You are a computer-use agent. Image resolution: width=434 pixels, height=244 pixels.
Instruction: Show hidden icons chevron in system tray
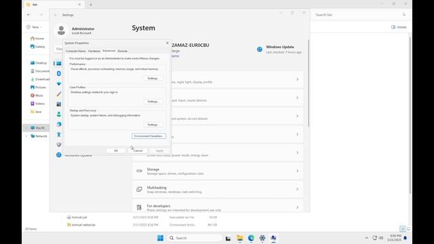point(366,238)
